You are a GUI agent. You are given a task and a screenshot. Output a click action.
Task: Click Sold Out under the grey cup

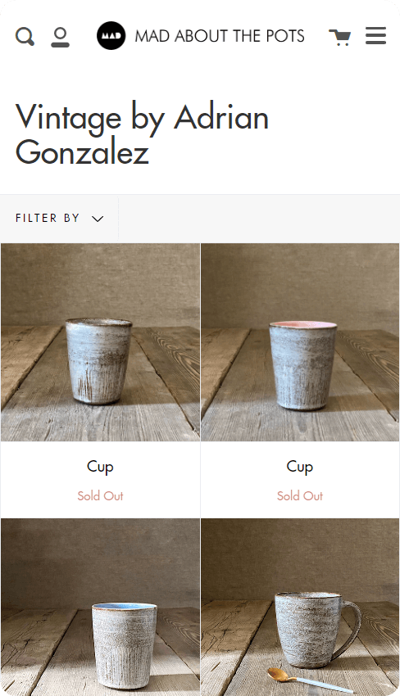[x=101, y=496]
